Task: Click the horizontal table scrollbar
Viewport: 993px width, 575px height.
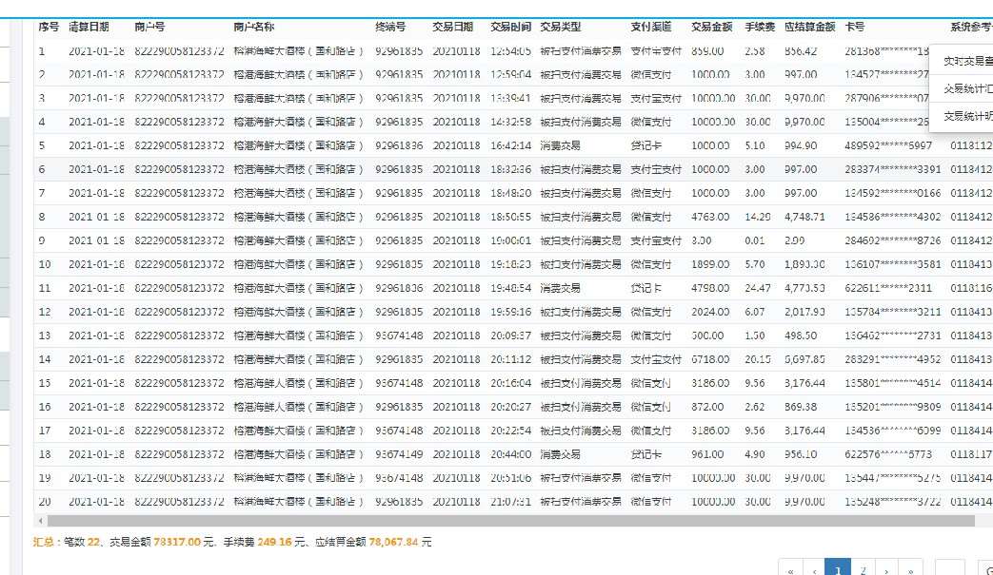Action: [x=505, y=521]
